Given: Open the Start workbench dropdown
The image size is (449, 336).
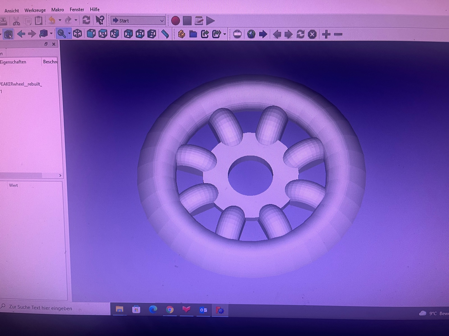Looking at the screenshot, I should pos(138,21).
